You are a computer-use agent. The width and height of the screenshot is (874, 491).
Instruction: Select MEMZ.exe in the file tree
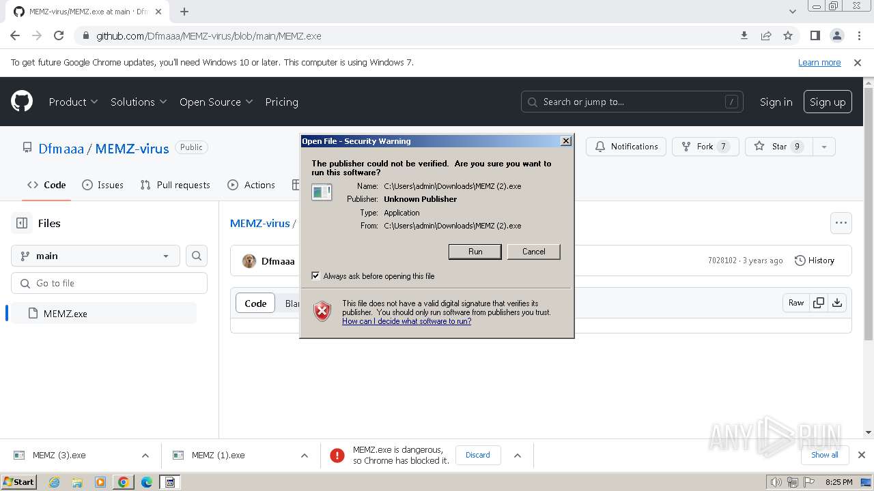pos(104,314)
